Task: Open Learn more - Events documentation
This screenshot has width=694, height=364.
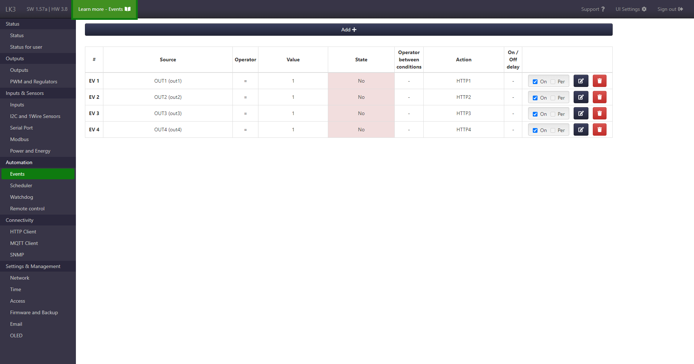Action: coord(104,9)
